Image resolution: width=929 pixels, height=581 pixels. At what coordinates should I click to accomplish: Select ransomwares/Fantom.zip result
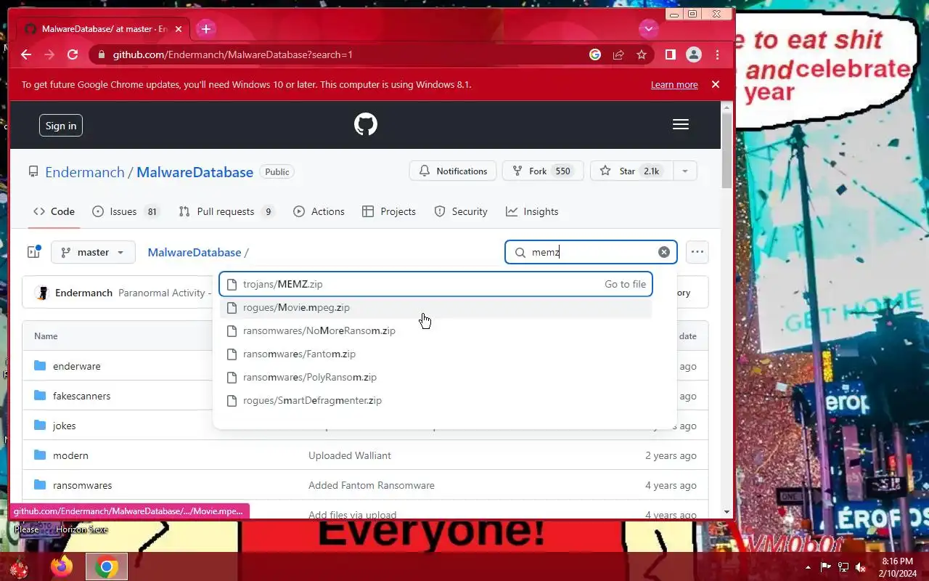(436, 354)
